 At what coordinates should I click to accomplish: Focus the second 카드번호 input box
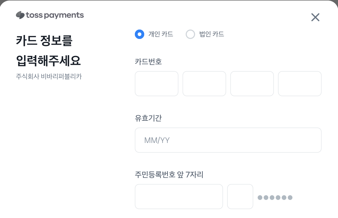pos(204,84)
